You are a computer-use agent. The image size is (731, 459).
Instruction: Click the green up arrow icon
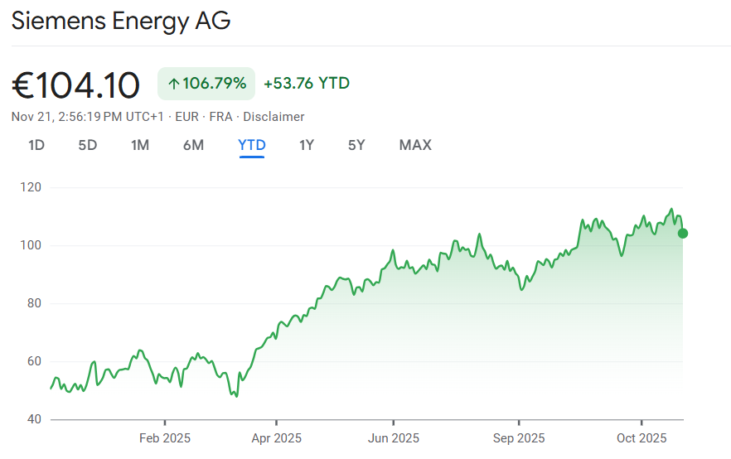point(174,84)
